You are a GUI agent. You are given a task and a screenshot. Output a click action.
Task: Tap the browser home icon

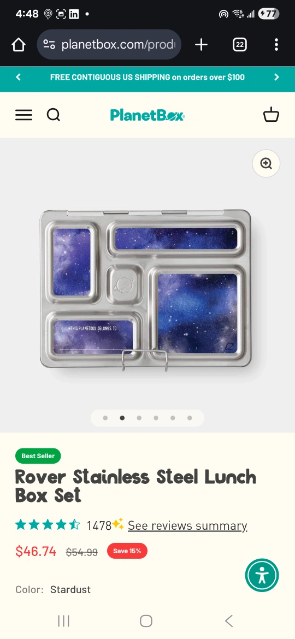point(19,44)
